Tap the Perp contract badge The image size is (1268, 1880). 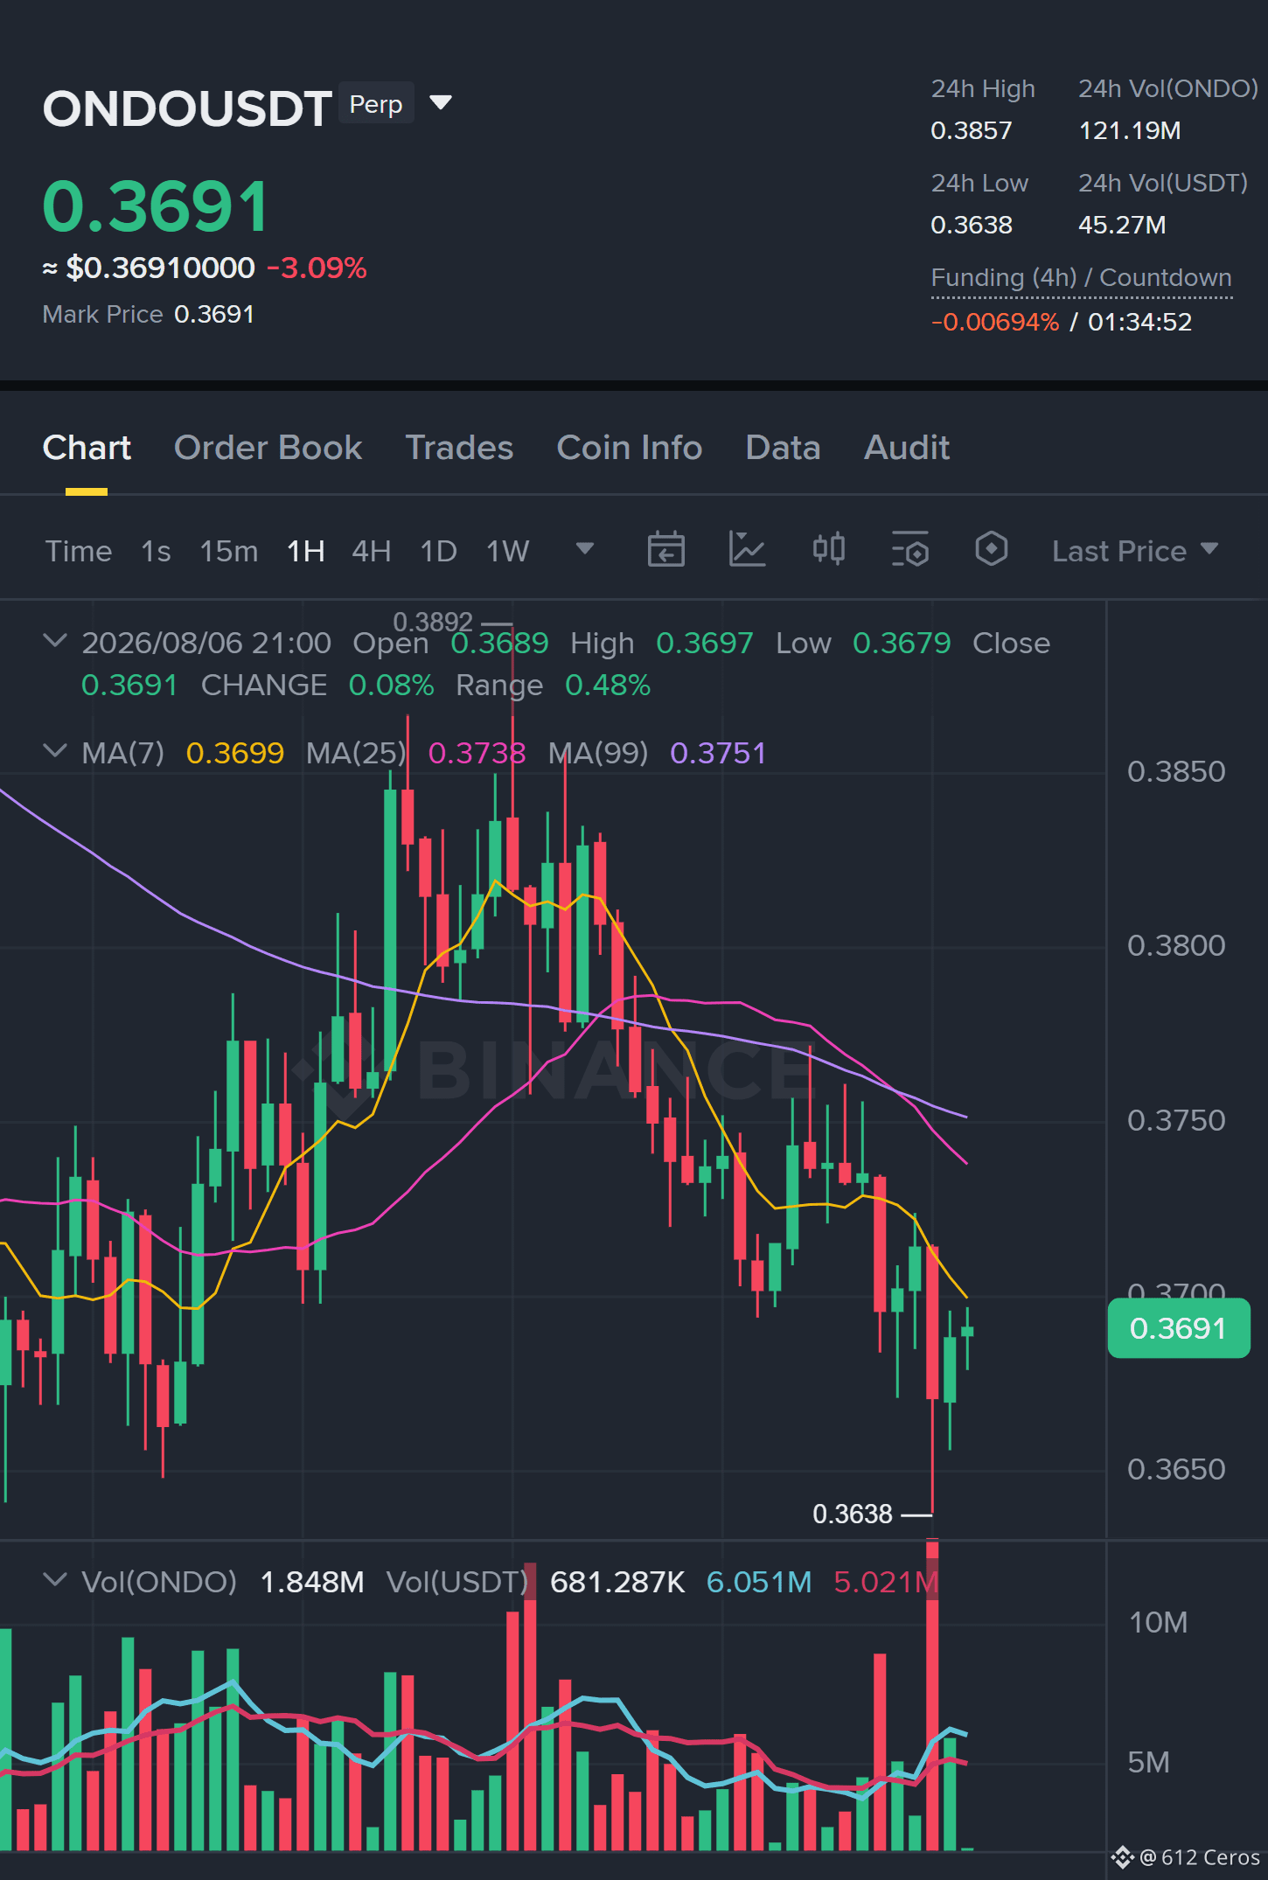[x=376, y=103]
